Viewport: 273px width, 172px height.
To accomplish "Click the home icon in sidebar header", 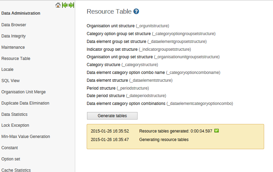I will (58, 5).
